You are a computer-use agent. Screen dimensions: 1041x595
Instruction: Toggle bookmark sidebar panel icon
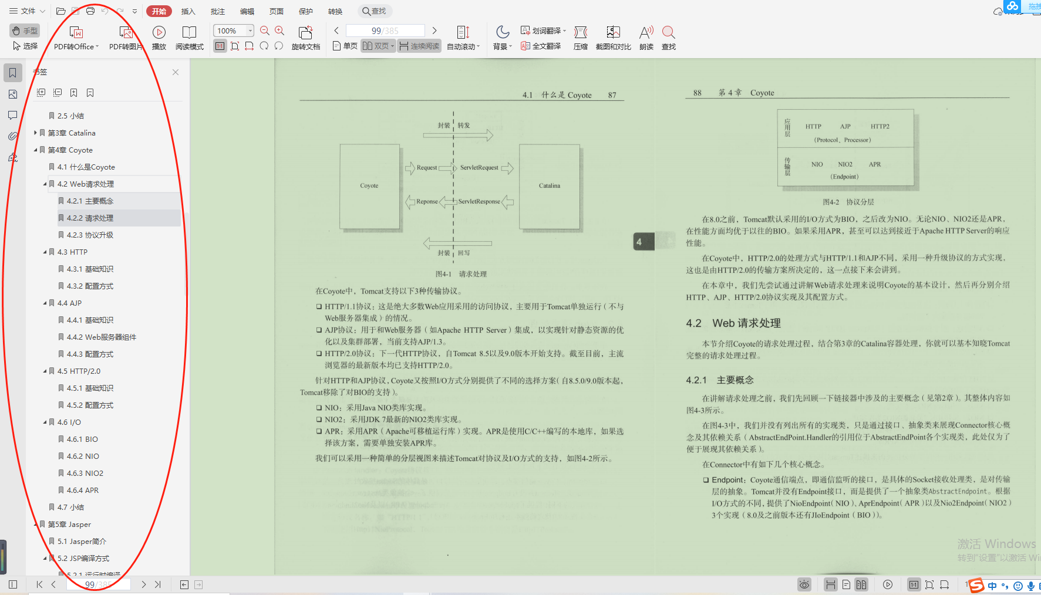pos(13,73)
